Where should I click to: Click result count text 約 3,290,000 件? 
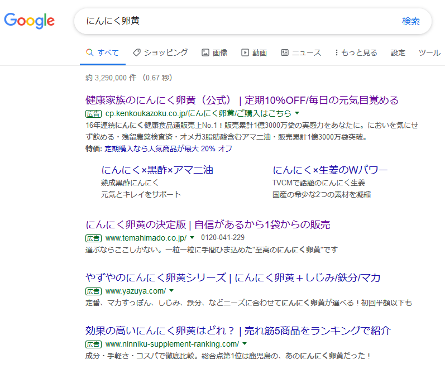[x=111, y=78]
